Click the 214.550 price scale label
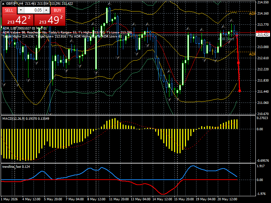The width and height of the screenshot is (271, 203). click(263, 2)
